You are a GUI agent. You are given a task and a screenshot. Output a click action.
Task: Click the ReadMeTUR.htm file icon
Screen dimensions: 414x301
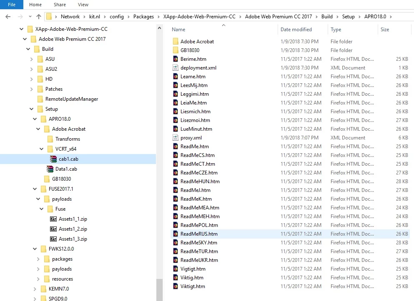tap(176, 251)
